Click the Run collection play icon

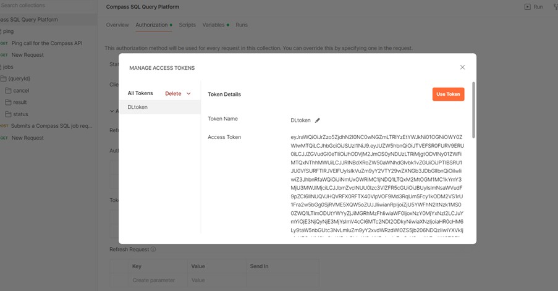pyautogui.click(x=527, y=7)
